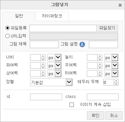The width and height of the screenshot is (125, 122).
Task: Select the 파일등록 radio button
Action: 7,28
